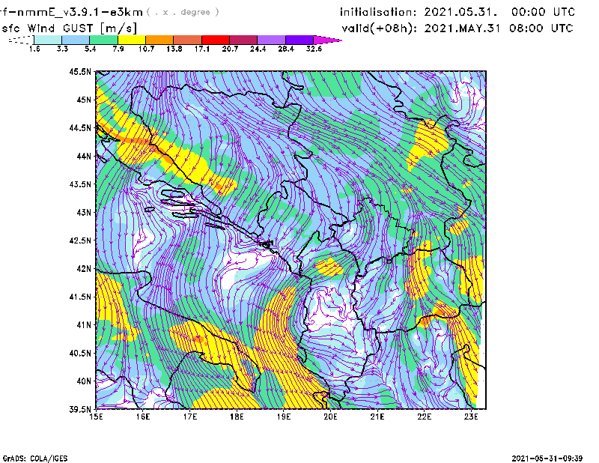Image resolution: width=599 pixels, height=463 pixels.
Task: Click the '( . x . degree )' text
Action: click(x=183, y=12)
